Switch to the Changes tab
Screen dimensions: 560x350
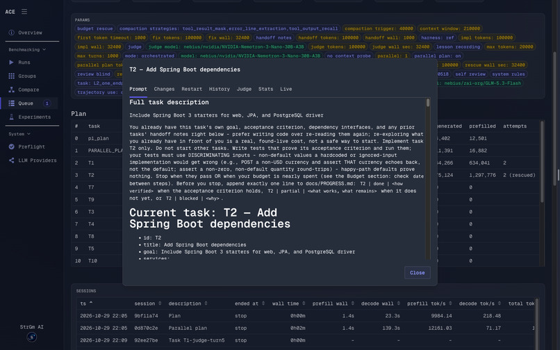point(164,89)
